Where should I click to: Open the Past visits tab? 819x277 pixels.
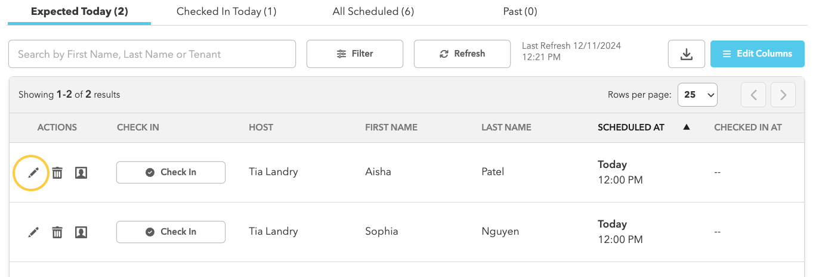pos(520,11)
